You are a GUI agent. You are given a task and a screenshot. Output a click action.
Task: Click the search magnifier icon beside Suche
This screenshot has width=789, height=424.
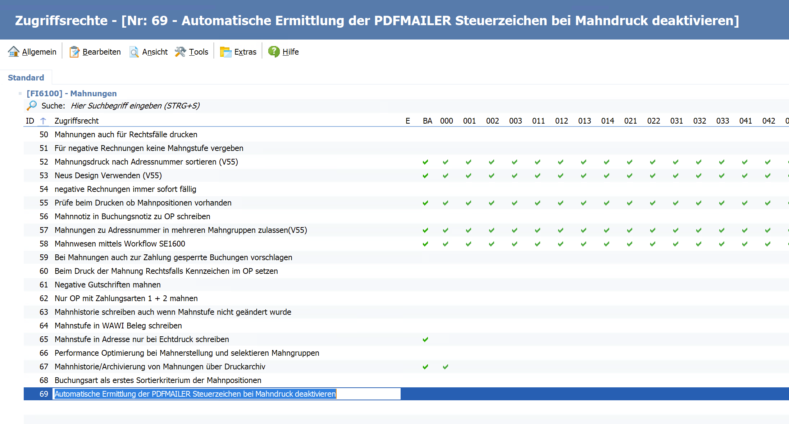coord(32,106)
